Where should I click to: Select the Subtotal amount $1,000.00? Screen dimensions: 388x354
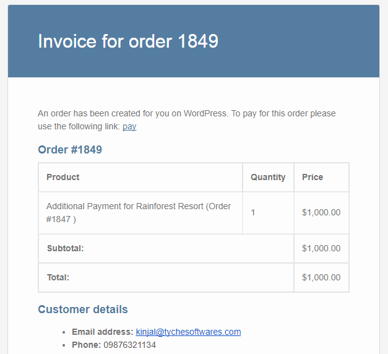click(321, 248)
